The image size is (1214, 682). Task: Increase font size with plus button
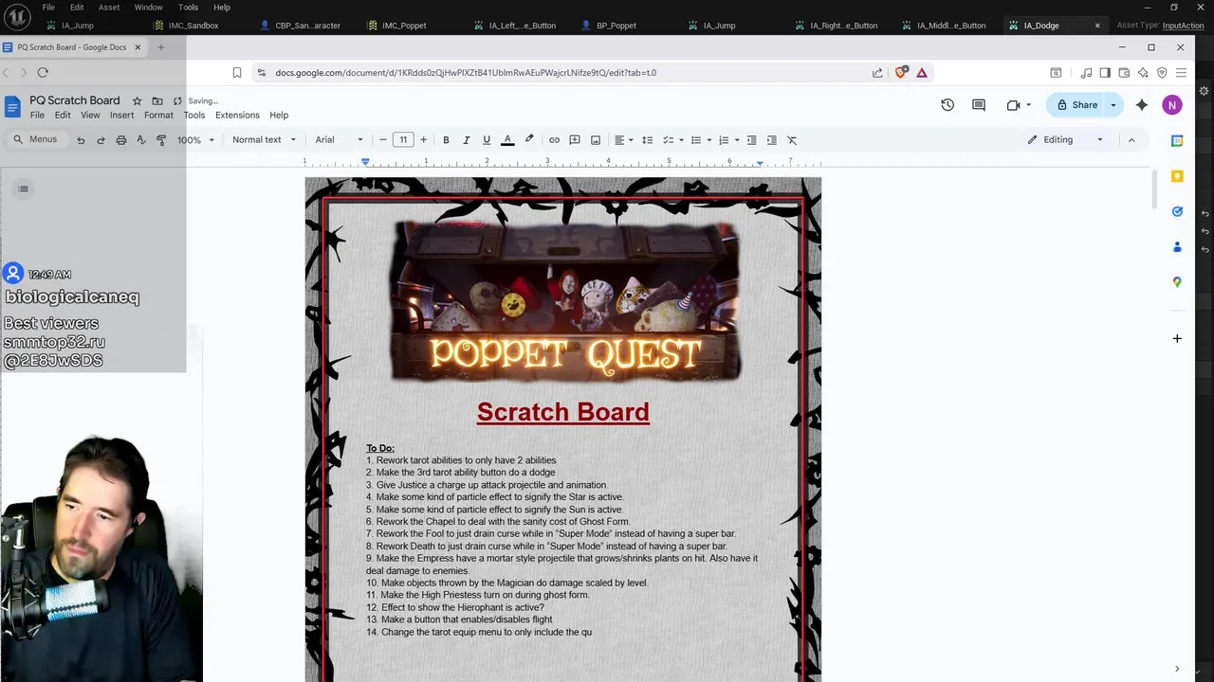423,140
